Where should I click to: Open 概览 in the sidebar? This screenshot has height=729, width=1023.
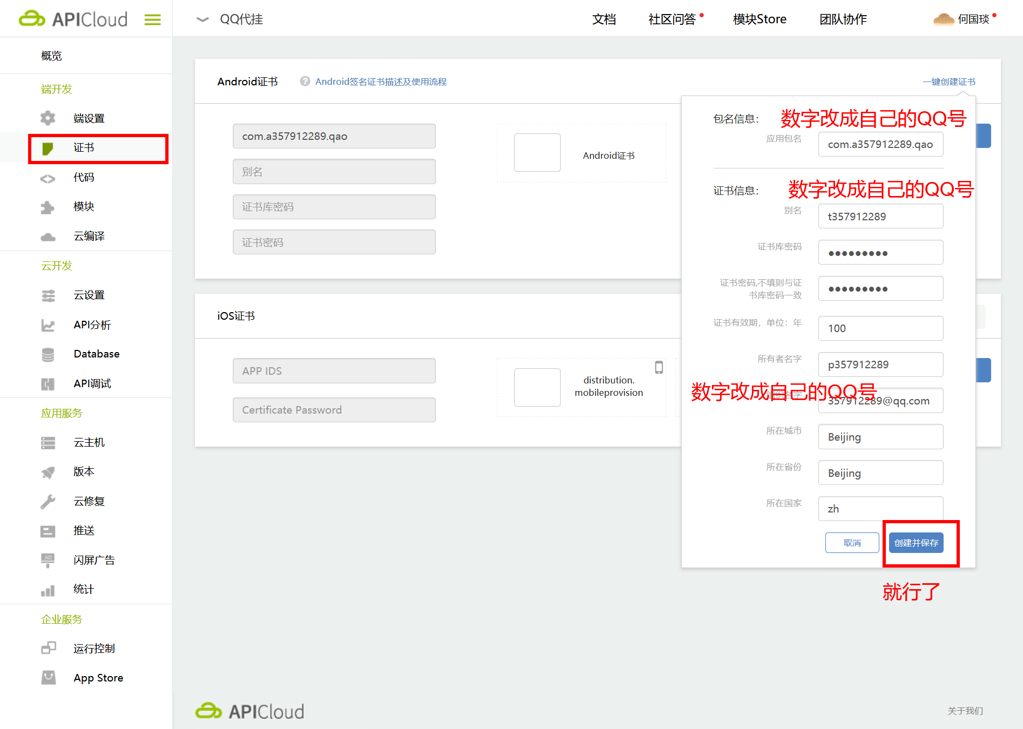click(51, 56)
